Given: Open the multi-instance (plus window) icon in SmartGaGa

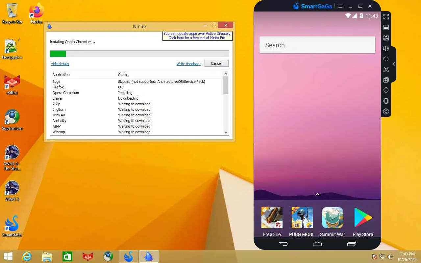Looking at the screenshot, I should pos(386,80).
